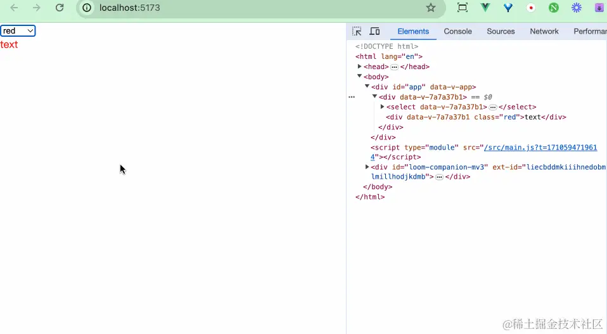
Task: Open the /src/main.js script link
Action: click(540, 148)
